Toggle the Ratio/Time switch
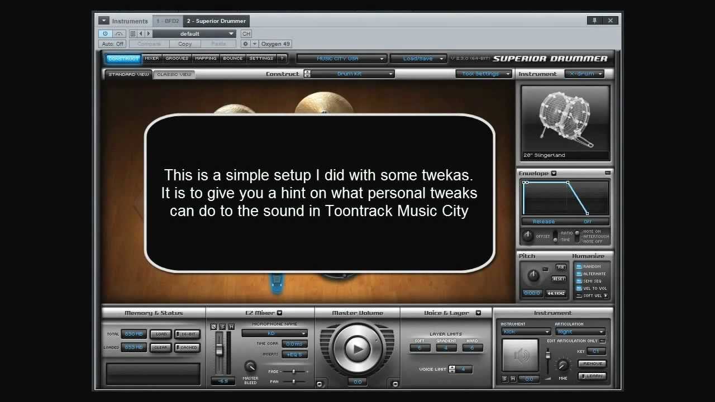The width and height of the screenshot is (715, 402). 555,236
